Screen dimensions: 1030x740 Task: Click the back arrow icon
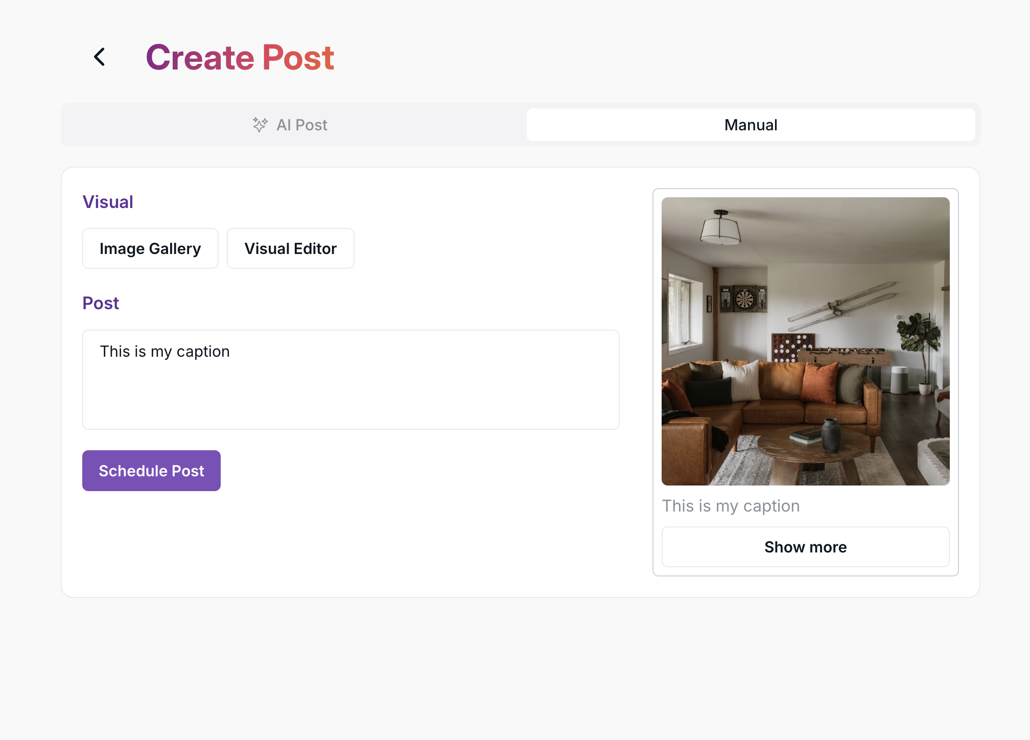pyautogui.click(x=100, y=57)
